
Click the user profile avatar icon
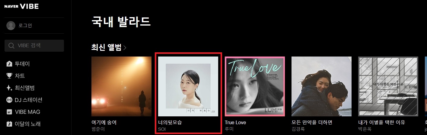tap(11, 26)
